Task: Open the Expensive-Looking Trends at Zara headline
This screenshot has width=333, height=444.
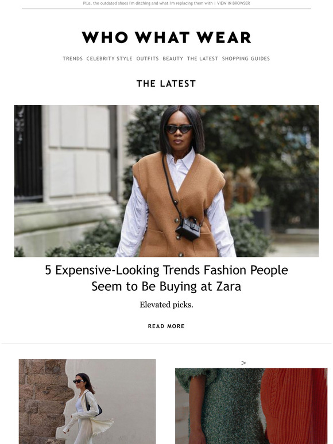Action: [166, 278]
